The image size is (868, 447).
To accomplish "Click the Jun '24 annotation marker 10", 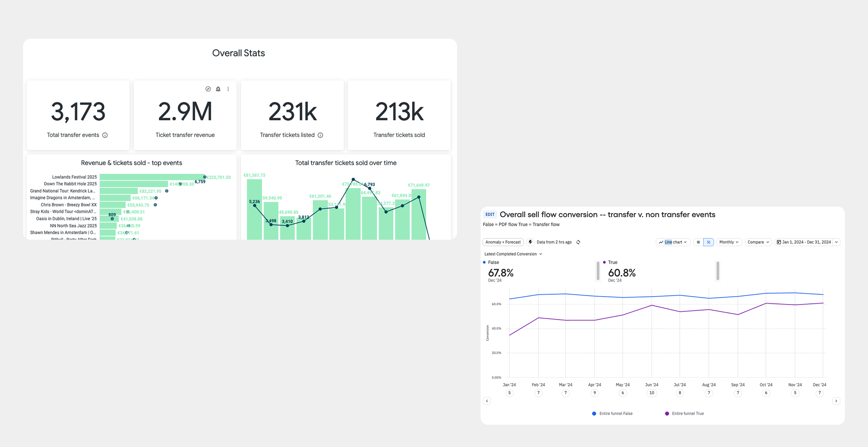I will coord(652,393).
